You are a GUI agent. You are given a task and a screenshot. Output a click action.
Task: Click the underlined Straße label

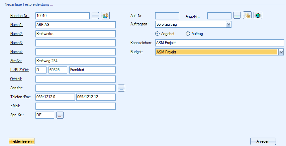click(x=16, y=61)
